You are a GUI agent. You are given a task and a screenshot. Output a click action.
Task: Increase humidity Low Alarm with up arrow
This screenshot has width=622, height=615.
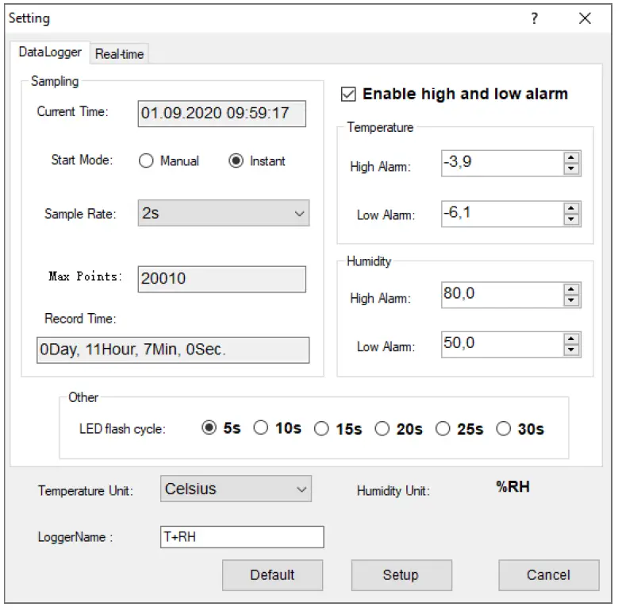point(571,338)
